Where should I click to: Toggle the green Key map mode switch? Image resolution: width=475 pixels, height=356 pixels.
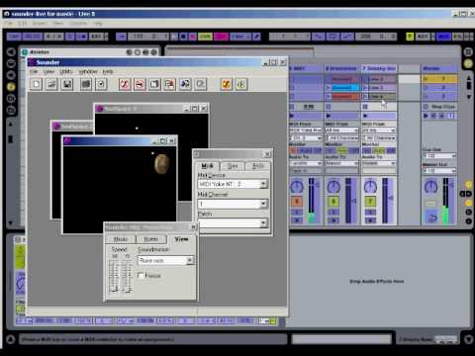410,37
